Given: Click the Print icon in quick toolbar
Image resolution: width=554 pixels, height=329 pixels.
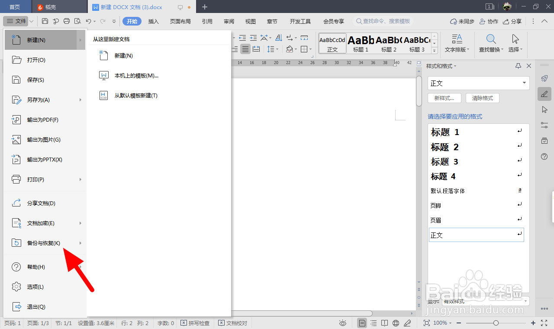Looking at the screenshot, I should point(67,21).
